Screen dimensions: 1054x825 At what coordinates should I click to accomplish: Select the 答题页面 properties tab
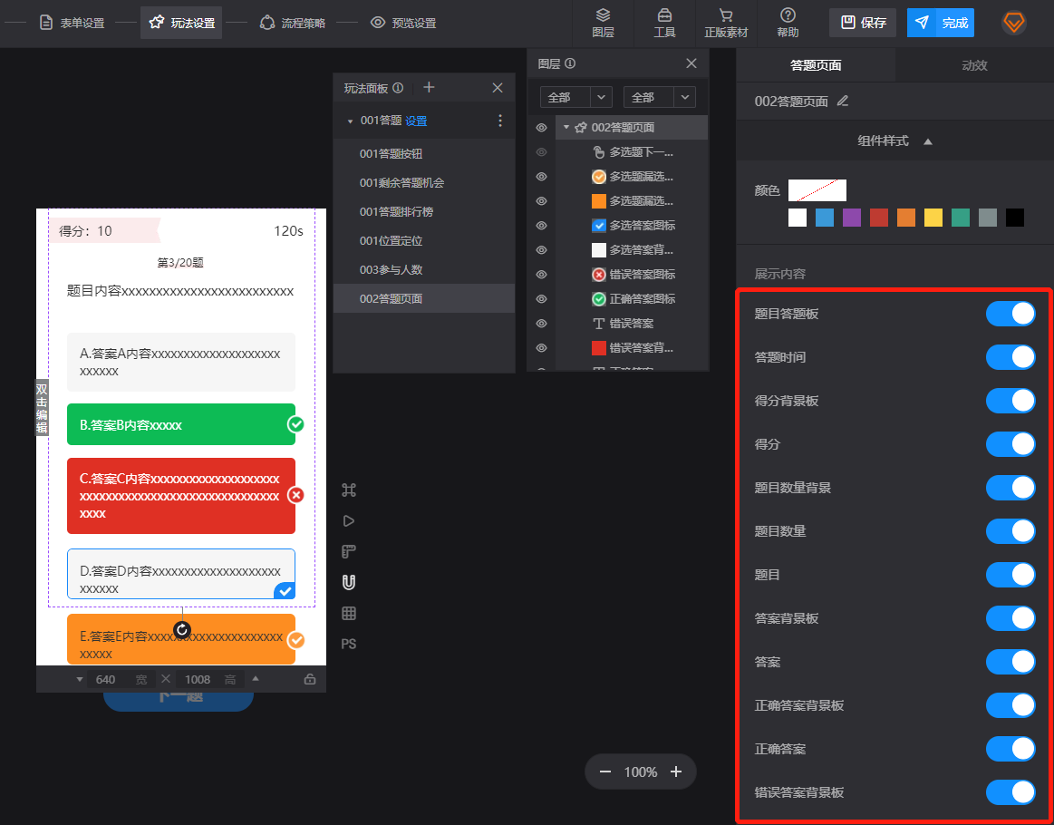[816, 65]
